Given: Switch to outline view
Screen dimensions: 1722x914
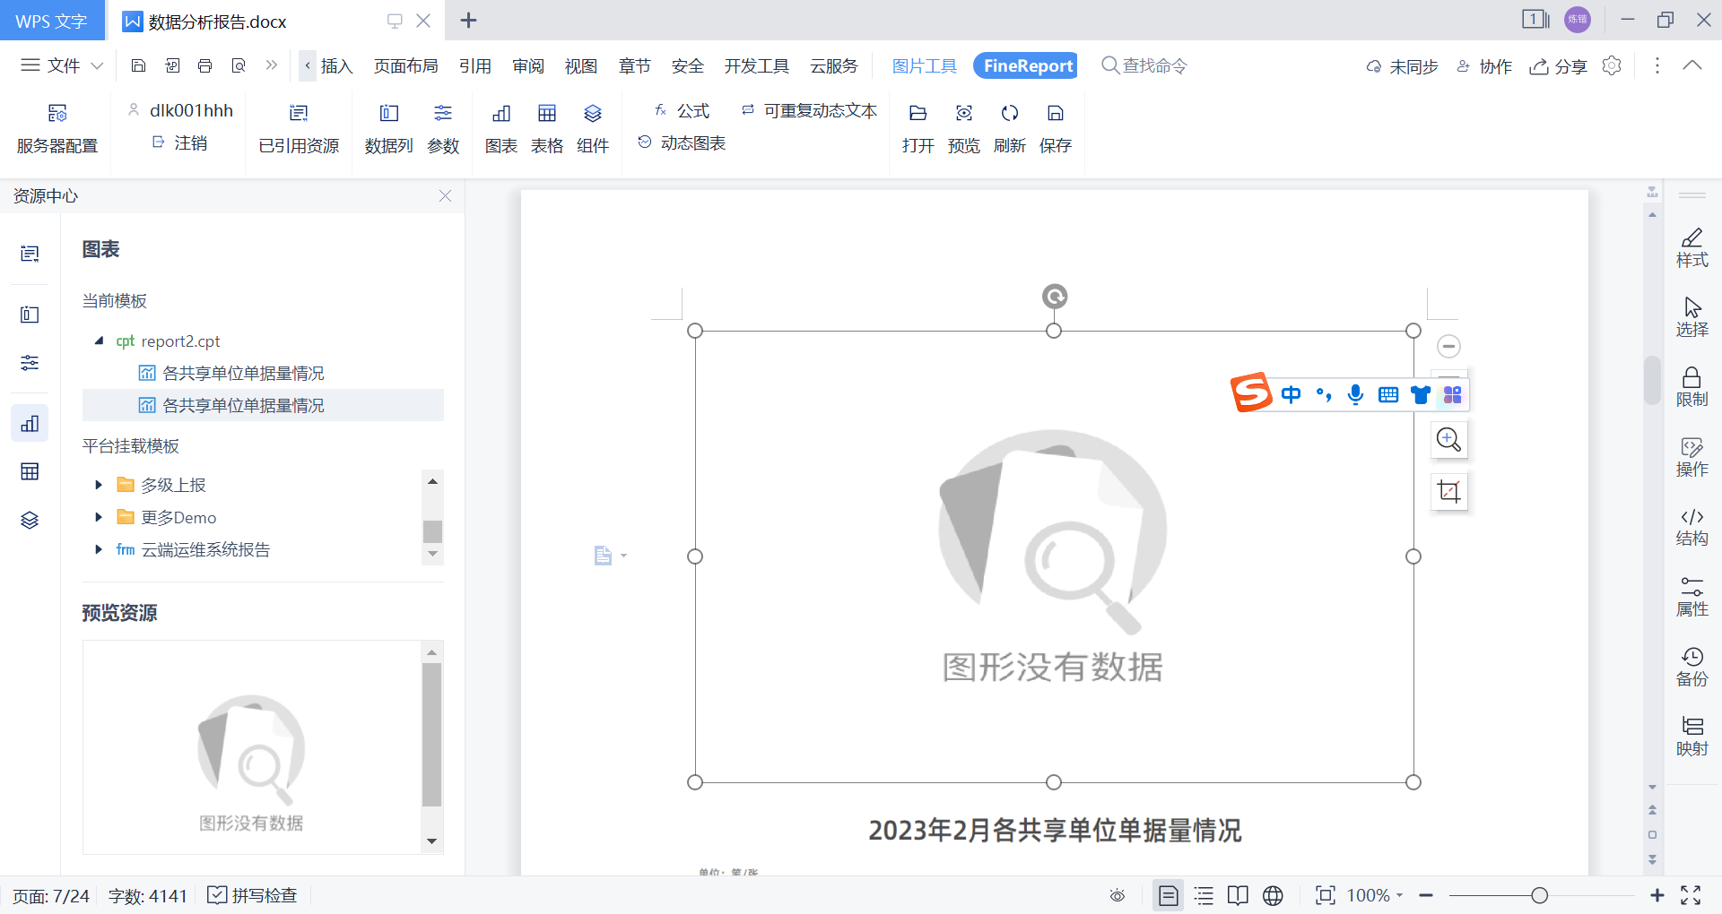Looking at the screenshot, I should pos(1204,895).
